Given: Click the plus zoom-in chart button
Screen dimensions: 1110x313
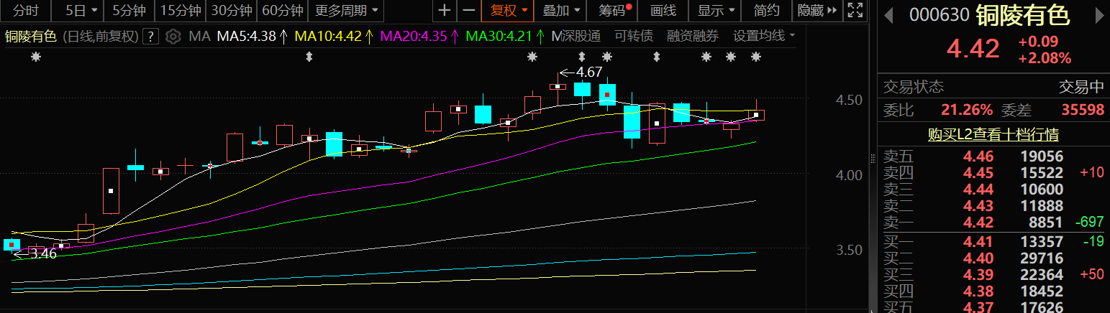Looking at the screenshot, I should tap(445, 10).
